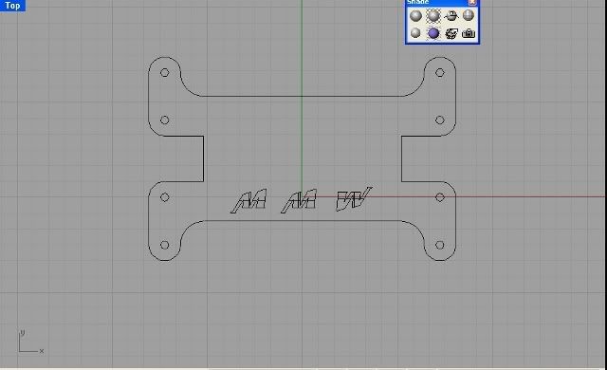This screenshot has height=370, width=607.
Task: Click the Shade toolbar title bar
Action: pyautogui.click(x=436, y=3)
